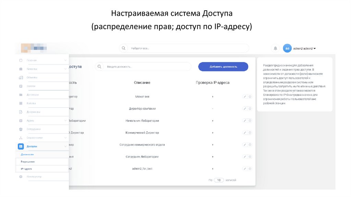Viewport: 351px width, 197px height.
Task: Open the Объекты building icon in sidebar
Action: point(21,78)
